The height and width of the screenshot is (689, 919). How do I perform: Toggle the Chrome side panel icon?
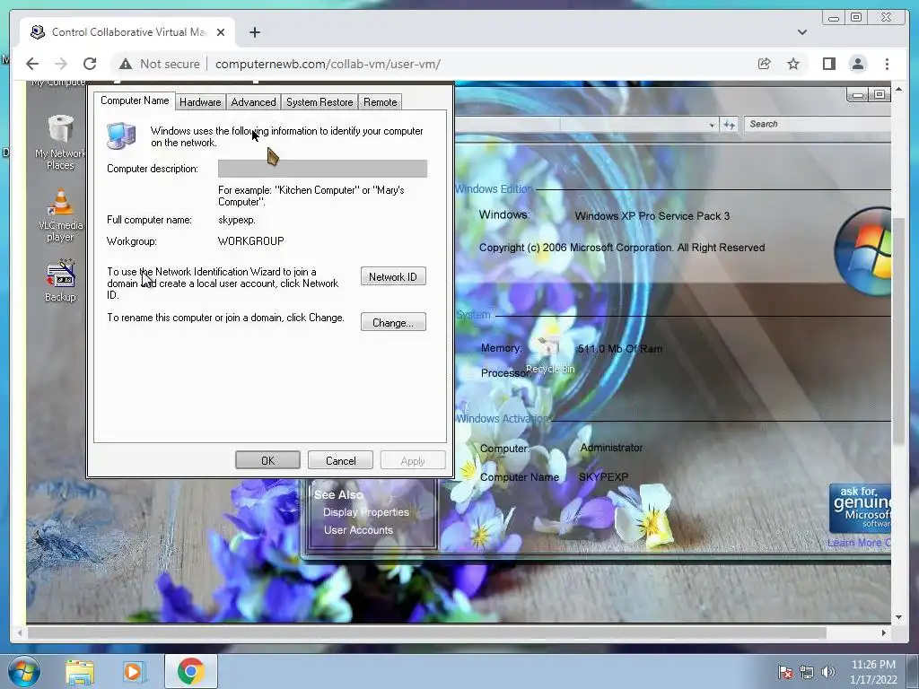click(828, 64)
